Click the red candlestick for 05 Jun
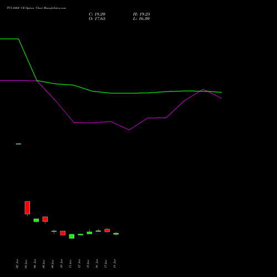This screenshot has height=277, width=277. coord(45,219)
